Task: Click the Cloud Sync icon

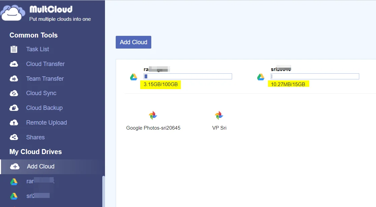Action: pos(14,93)
